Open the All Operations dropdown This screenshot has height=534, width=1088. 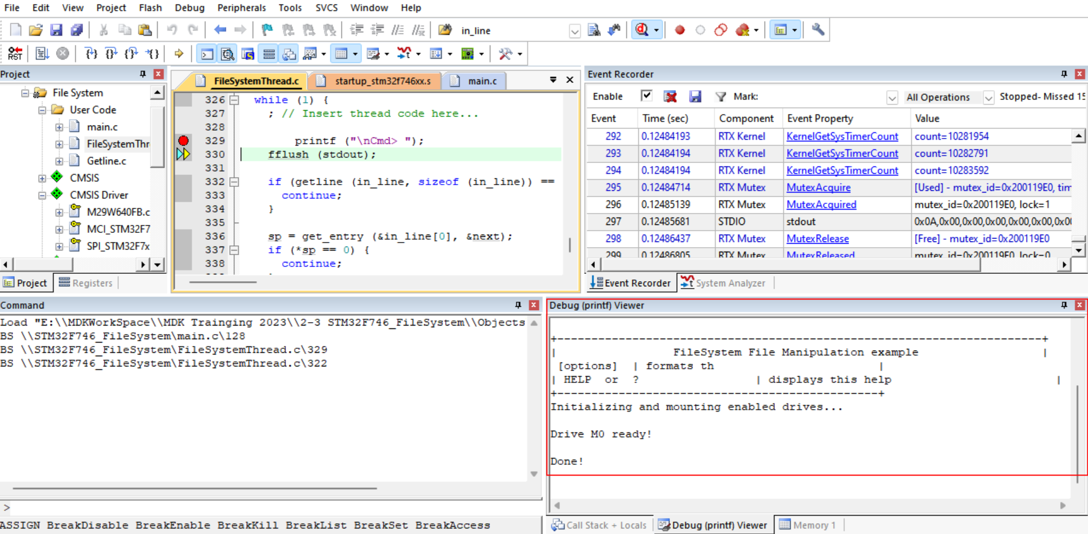point(988,97)
